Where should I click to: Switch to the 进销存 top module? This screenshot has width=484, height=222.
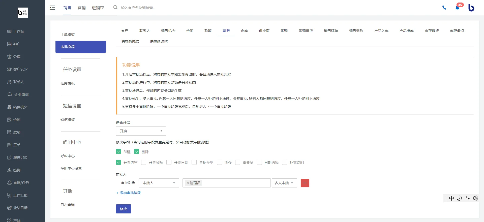point(98,8)
